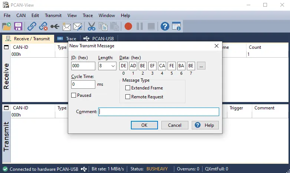This screenshot has height=173, width=290.
Task: Click the Disconnect icon with red X
Action: pyautogui.click(x=43, y=26)
